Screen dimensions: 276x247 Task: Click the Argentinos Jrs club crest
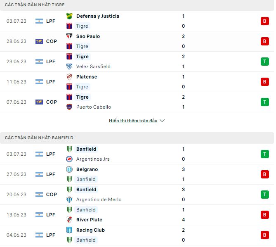click(x=69, y=159)
